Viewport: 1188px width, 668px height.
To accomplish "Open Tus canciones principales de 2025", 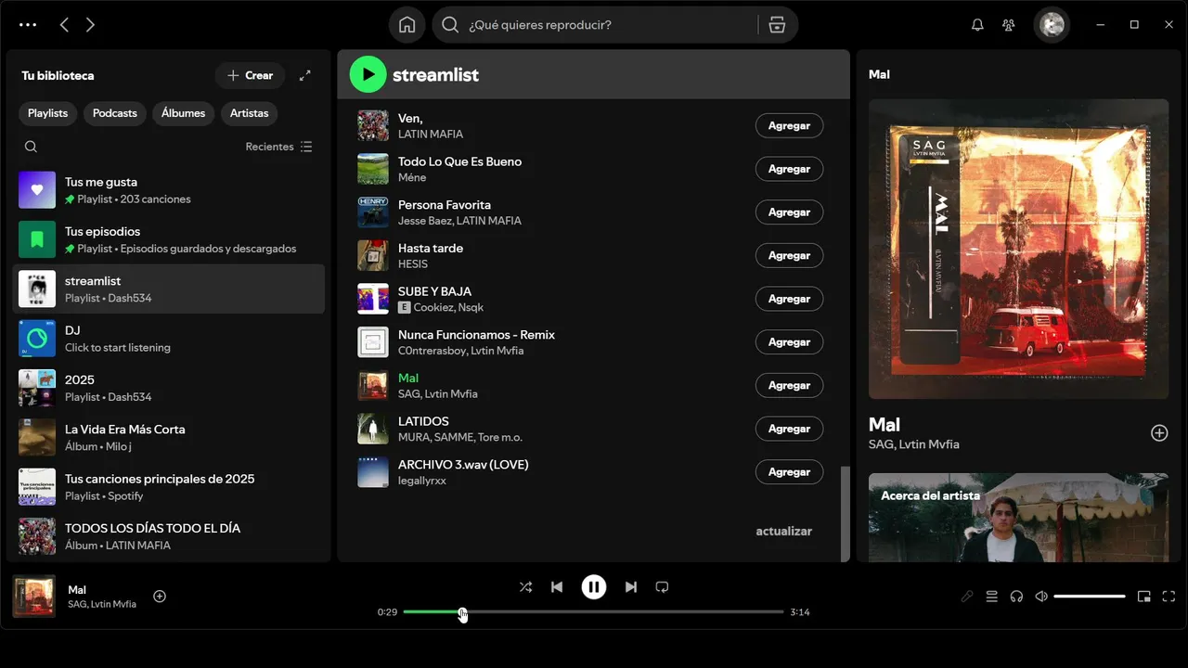I will 169,487.
